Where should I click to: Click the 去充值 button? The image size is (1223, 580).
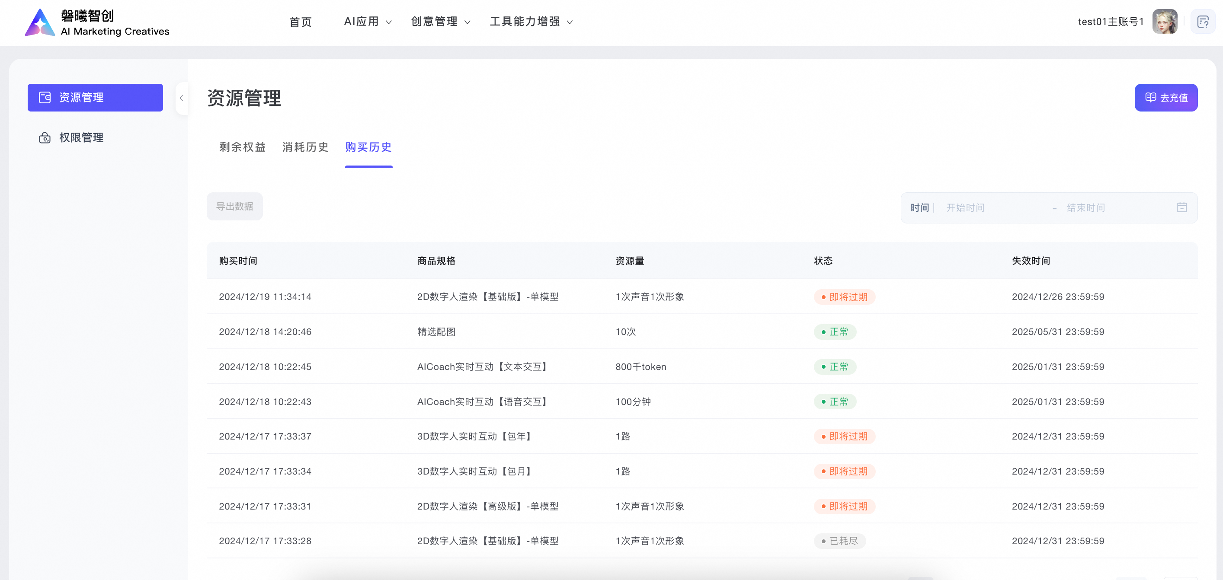1166,98
